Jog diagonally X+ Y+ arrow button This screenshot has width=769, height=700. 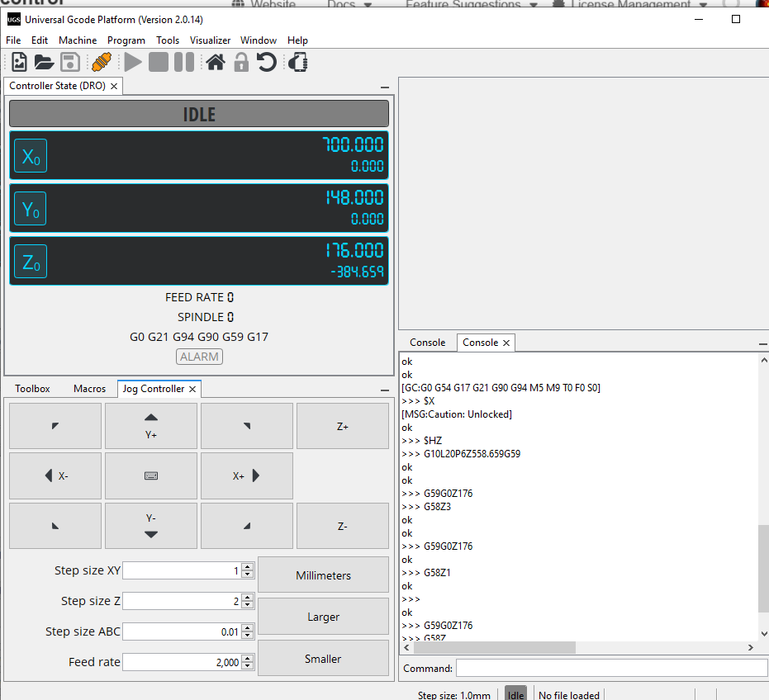pos(247,426)
